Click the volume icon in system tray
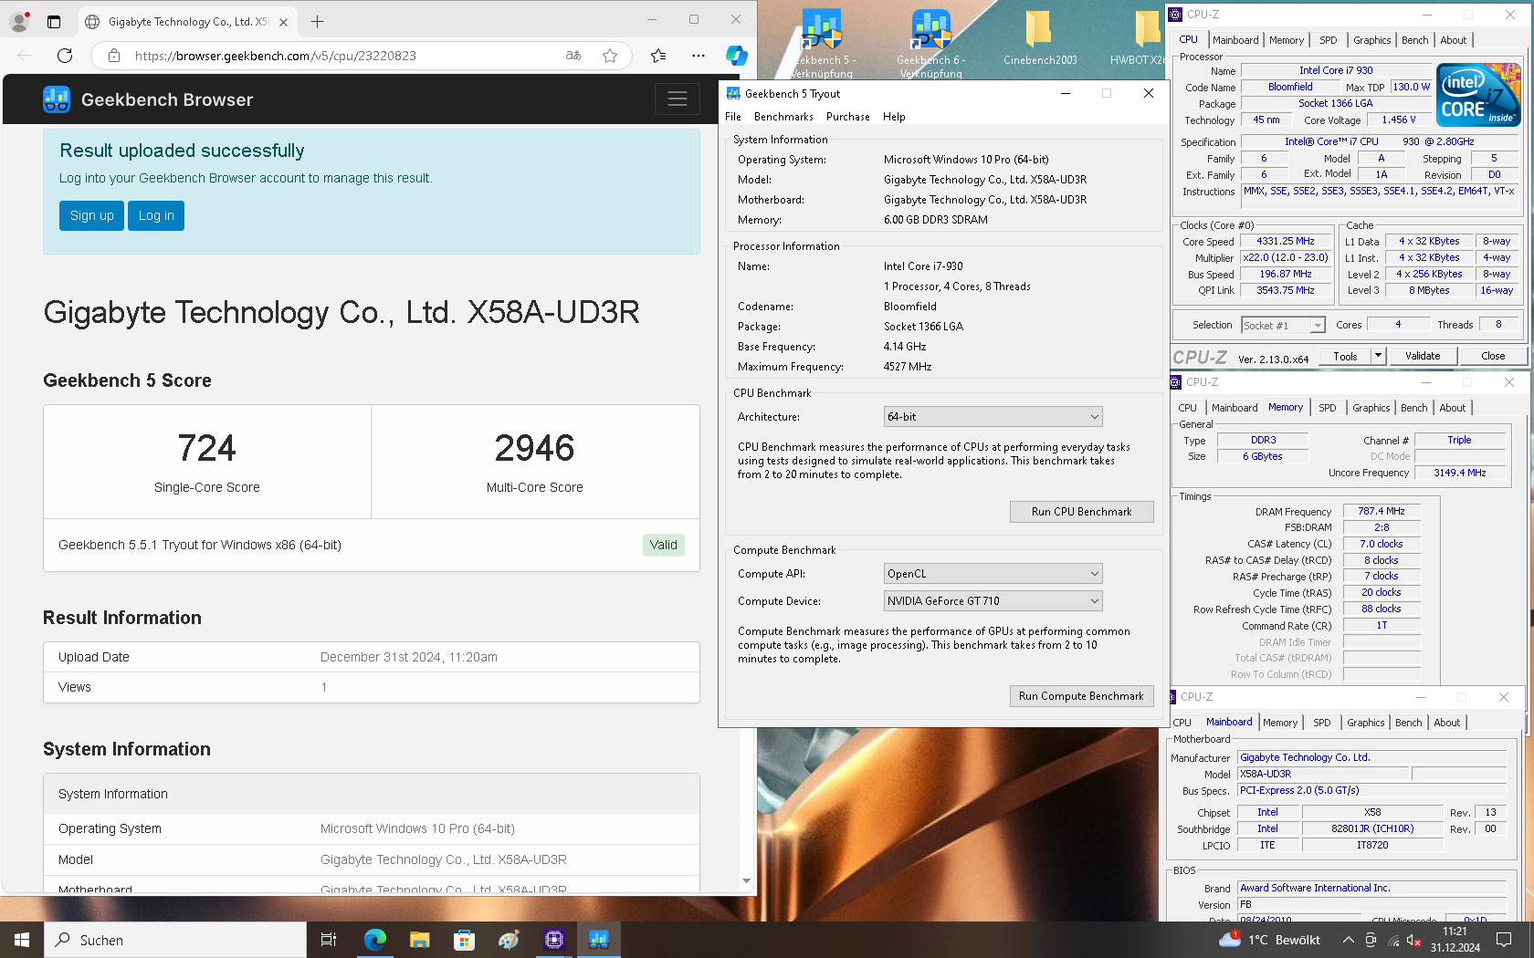The width and height of the screenshot is (1534, 958). point(1414,940)
